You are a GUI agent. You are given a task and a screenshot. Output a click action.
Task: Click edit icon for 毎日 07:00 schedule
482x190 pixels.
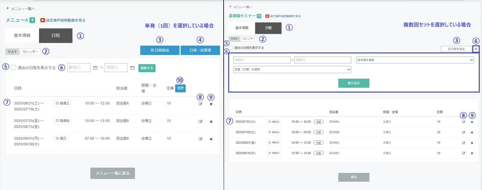click(200, 139)
